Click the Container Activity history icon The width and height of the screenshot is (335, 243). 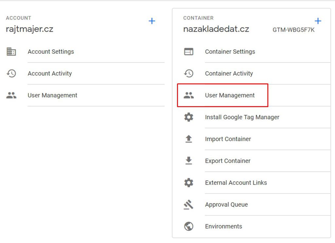point(189,73)
